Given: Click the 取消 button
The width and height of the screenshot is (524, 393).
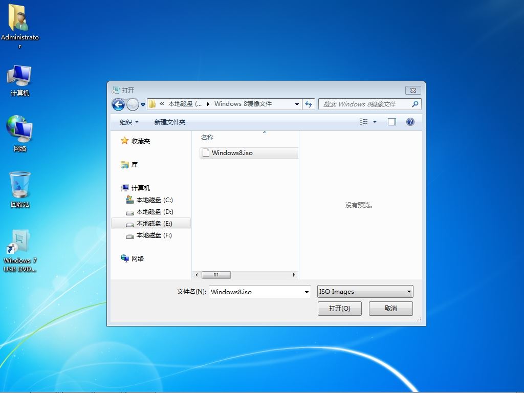Looking at the screenshot, I should pos(390,309).
